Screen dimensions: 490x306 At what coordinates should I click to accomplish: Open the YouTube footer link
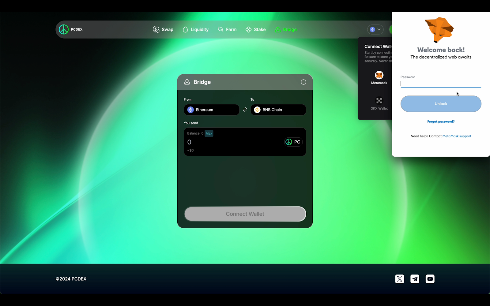[x=430, y=279]
